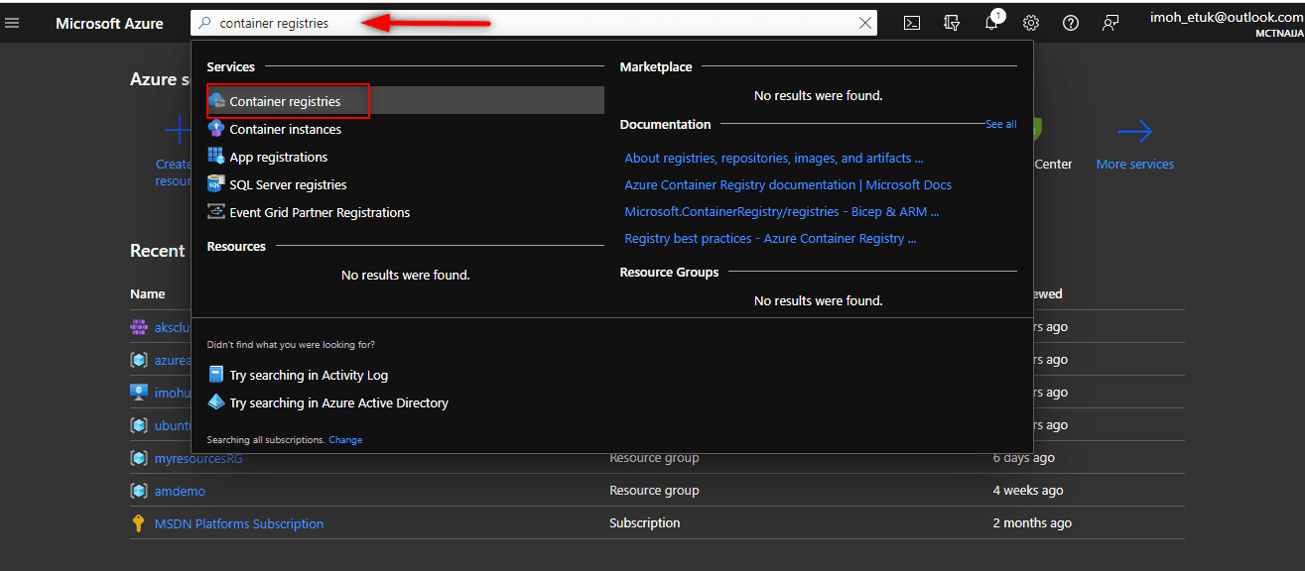The width and height of the screenshot is (1305, 571).
Task: Try searching in Azure Active Directory
Action: (339, 402)
